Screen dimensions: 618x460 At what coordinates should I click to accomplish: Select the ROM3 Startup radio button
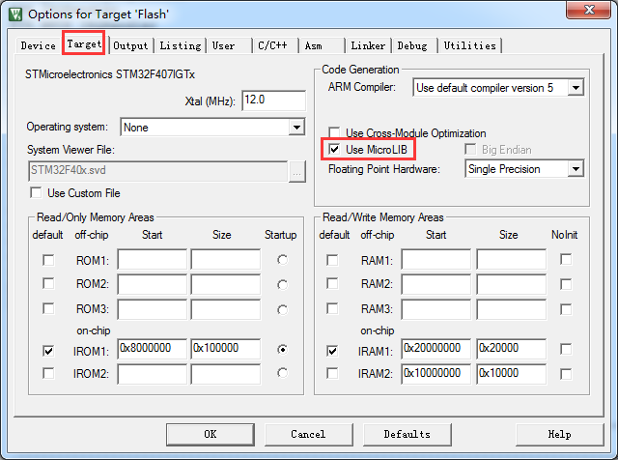pyautogui.click(x=282, y=309)
